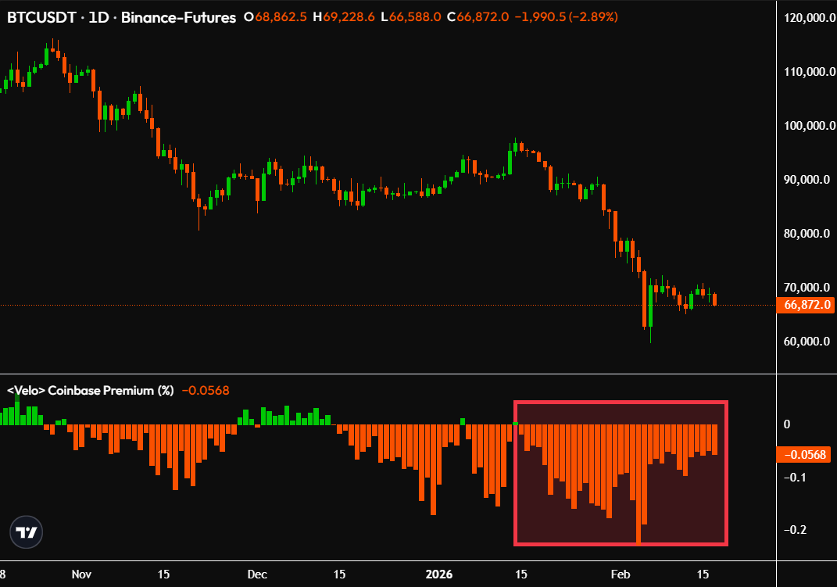
Task: Click the 70,000.0 price axis label
Action: coord(807,287)
